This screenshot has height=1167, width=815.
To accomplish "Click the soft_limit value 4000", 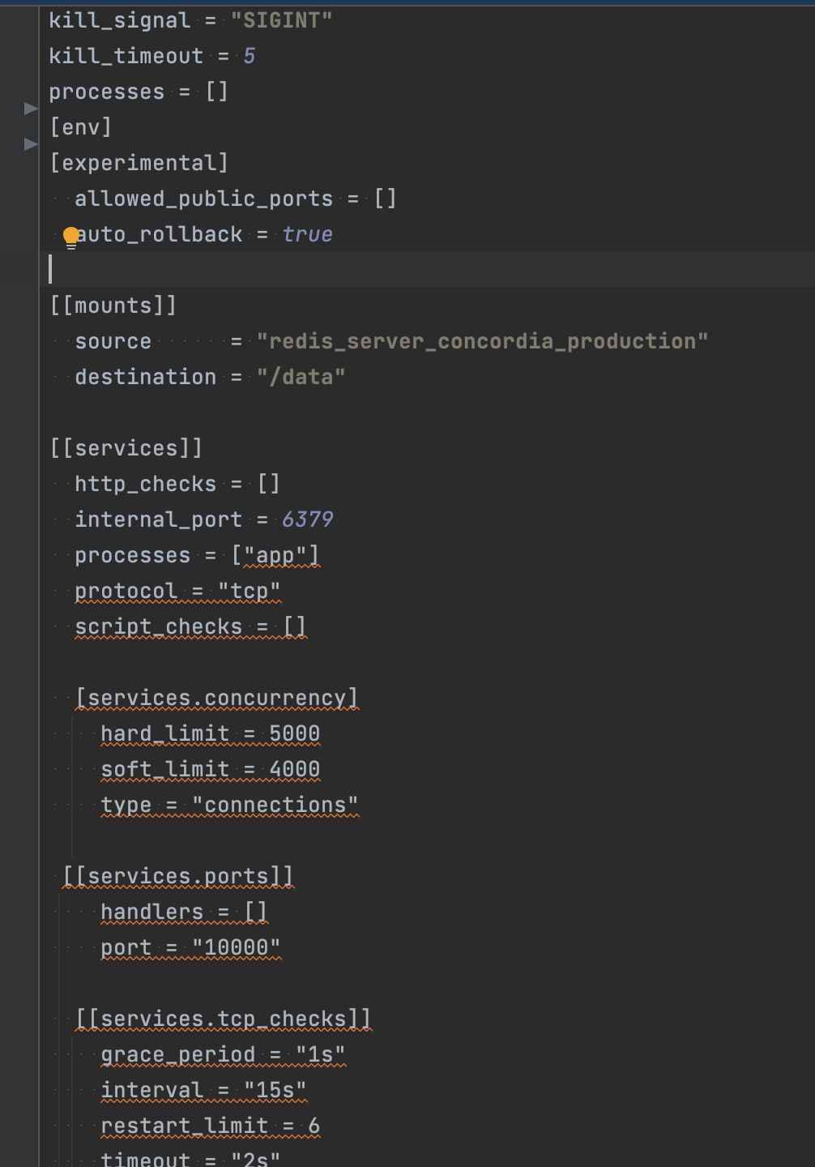I will pos(294,769).
